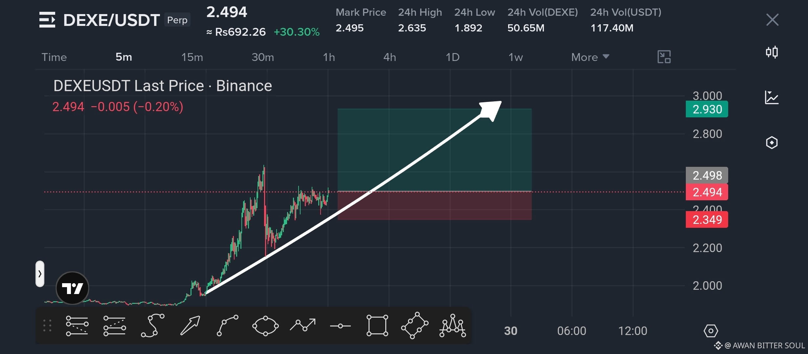Click the 3.000 price scale label
The width and height of the screenshot is (808, 354).
click(707, 96)
